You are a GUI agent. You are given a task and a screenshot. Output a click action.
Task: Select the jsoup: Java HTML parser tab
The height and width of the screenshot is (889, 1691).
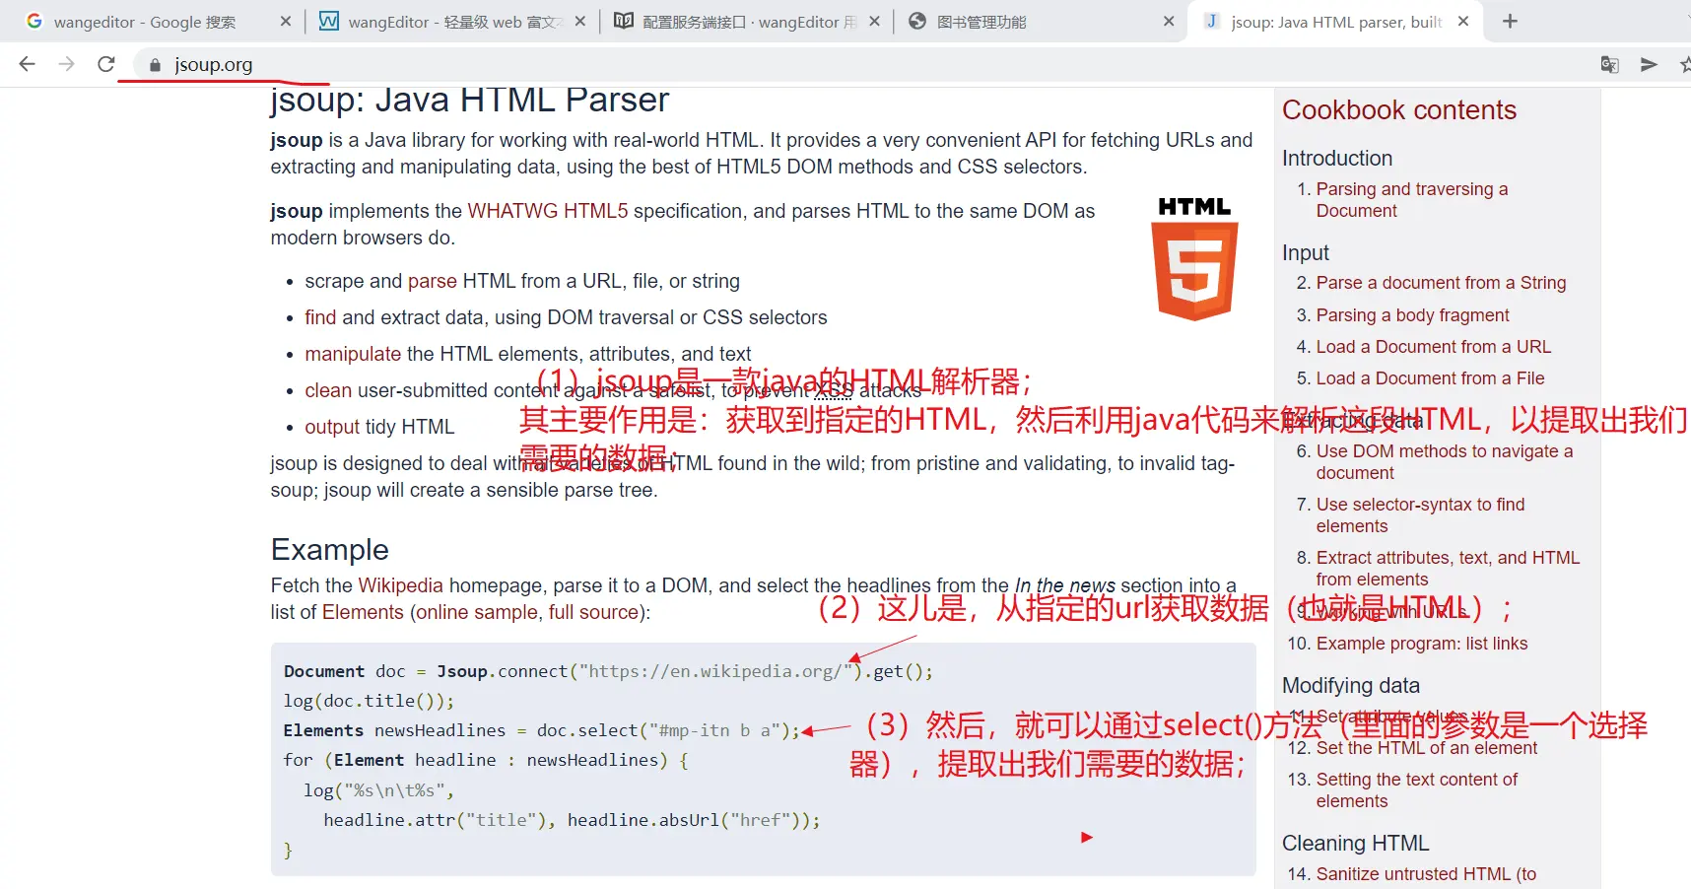point(1334,21)
